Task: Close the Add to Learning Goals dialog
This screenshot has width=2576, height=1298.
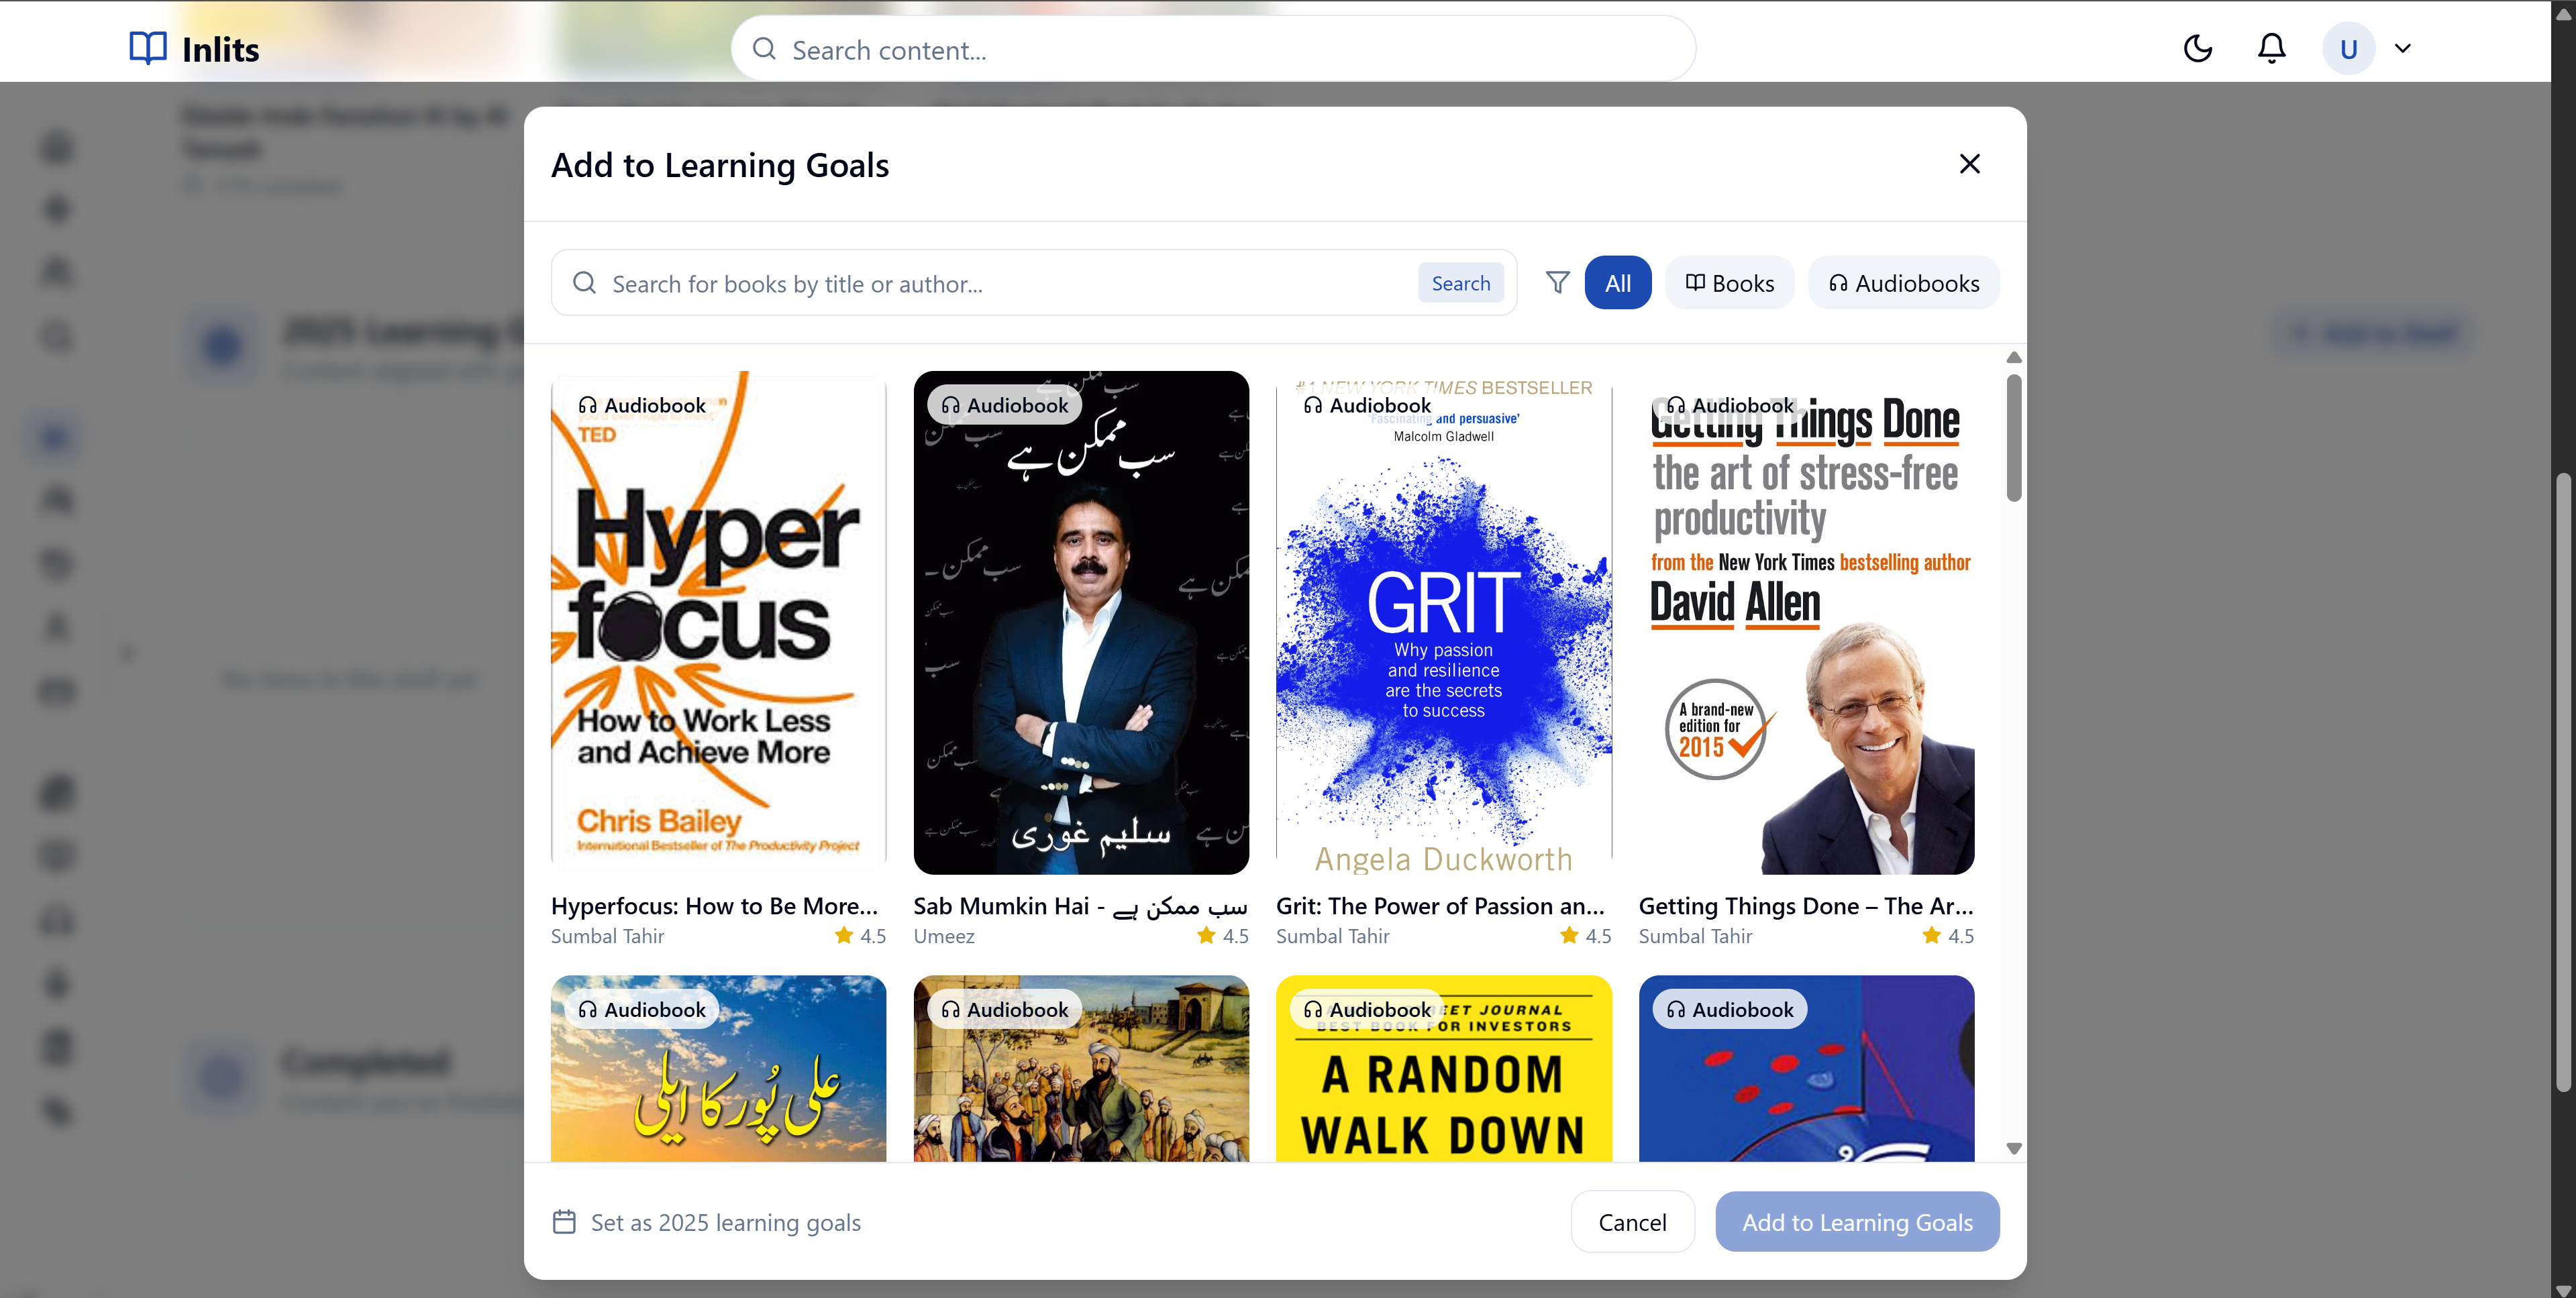Action: pos(1969,164)
